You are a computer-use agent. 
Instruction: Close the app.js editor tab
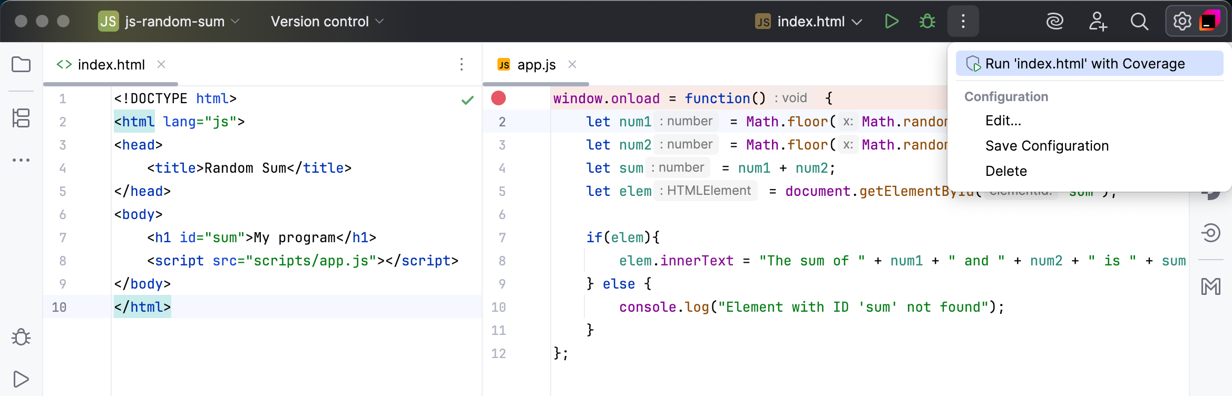[x=572, y=64]
